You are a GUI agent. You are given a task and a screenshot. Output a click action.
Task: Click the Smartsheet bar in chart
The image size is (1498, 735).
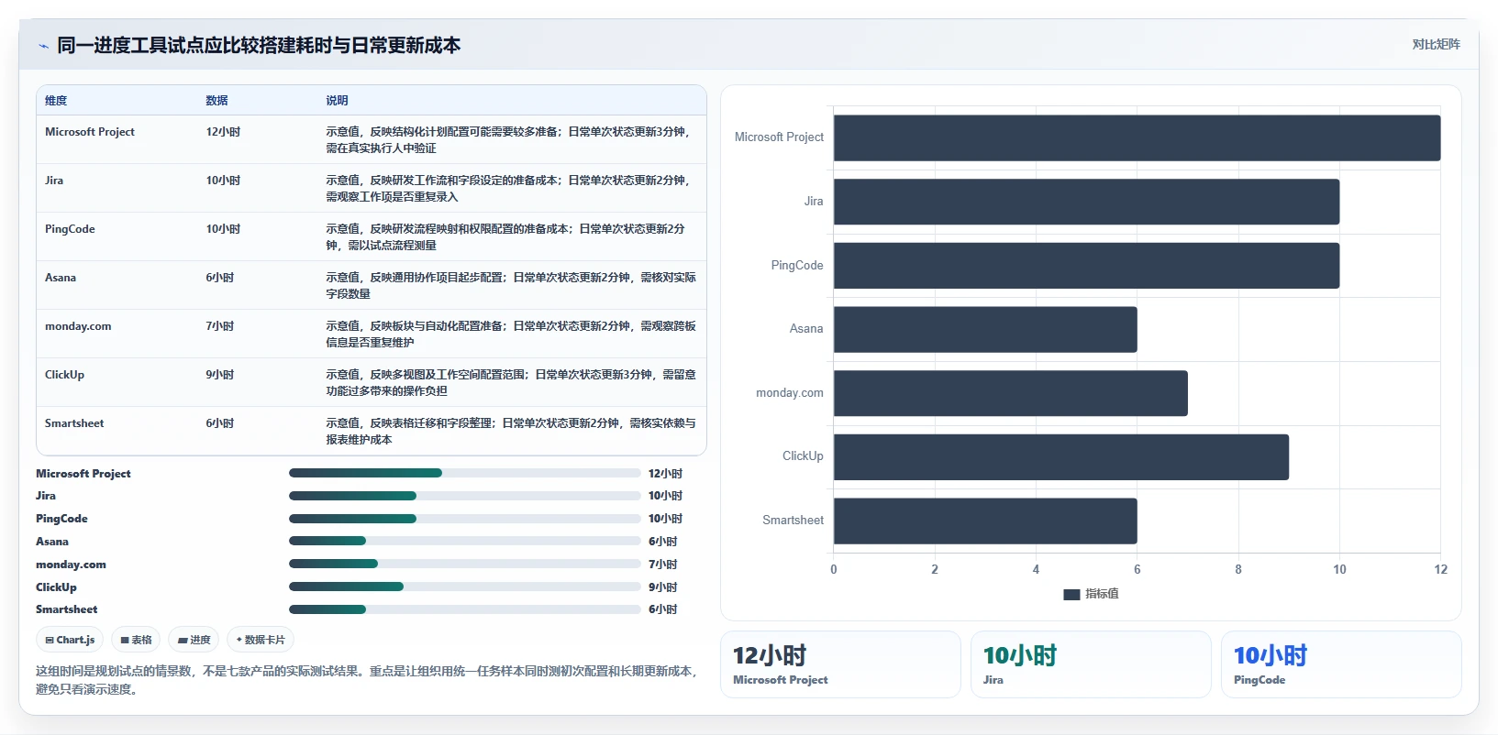point(985,521)
